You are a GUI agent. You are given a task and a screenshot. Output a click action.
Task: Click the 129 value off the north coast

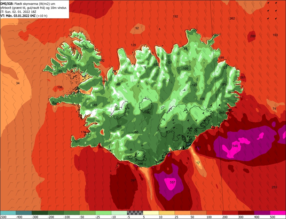(133, 45)
